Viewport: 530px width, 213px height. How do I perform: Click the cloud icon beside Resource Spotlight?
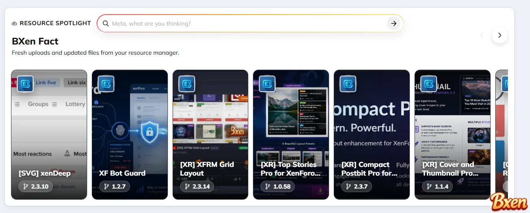click(x=15, y=24)
